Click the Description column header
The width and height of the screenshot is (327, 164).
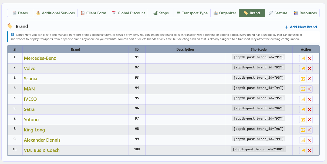pyautogui.click(x=185, y=50)
